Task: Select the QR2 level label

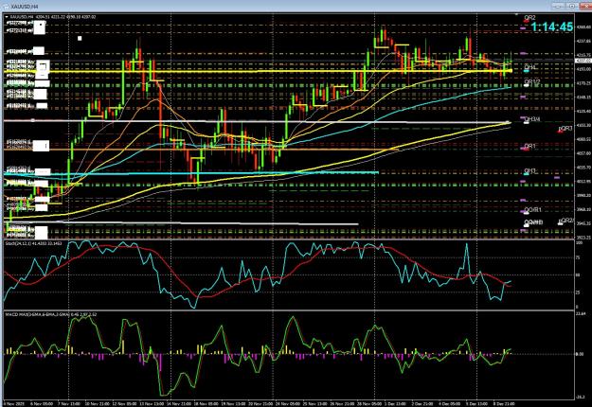Action: click(x=529, y=18)
